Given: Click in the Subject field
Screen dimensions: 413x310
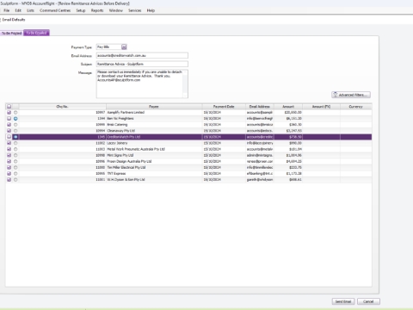Looking at the screenshot, I should (x=142, y=64).
